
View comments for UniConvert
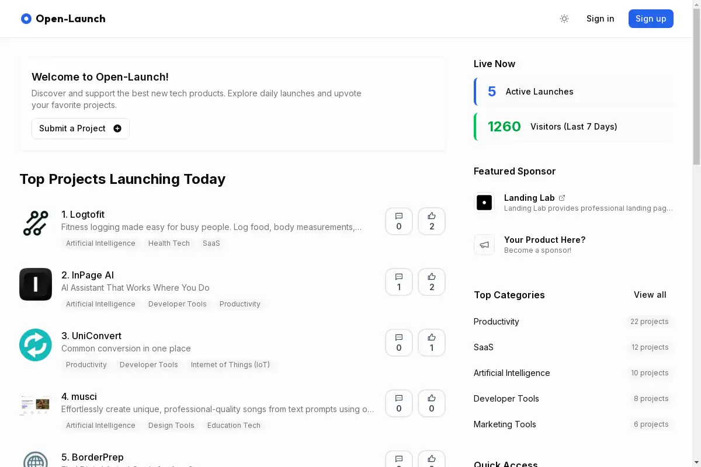(399, 343)
